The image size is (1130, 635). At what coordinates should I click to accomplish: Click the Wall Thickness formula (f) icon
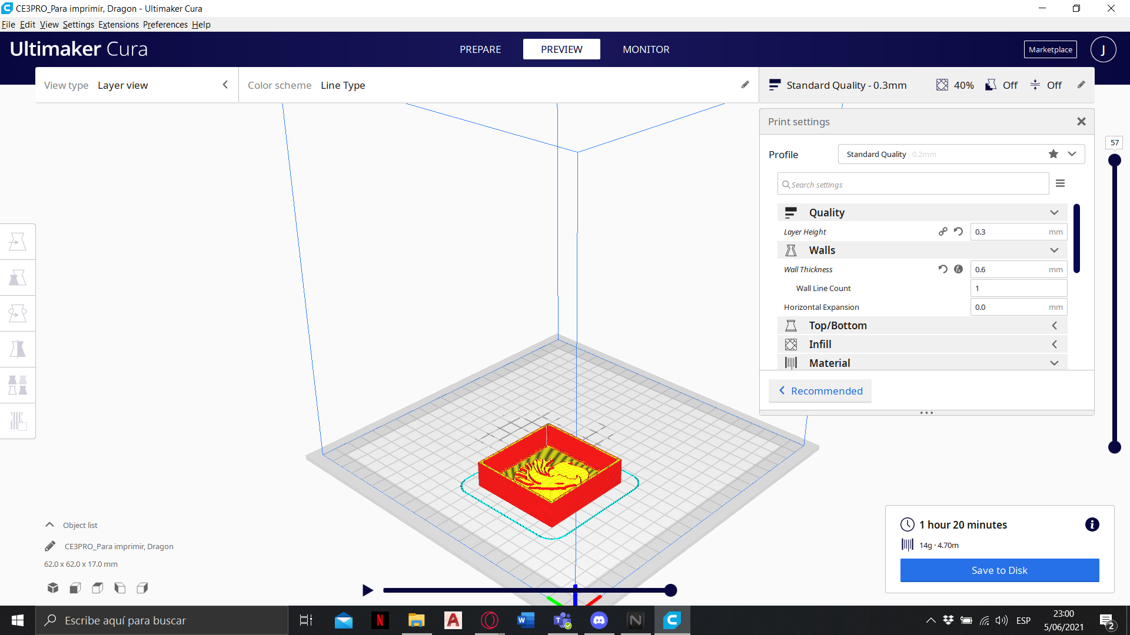(x=958, y=269)
